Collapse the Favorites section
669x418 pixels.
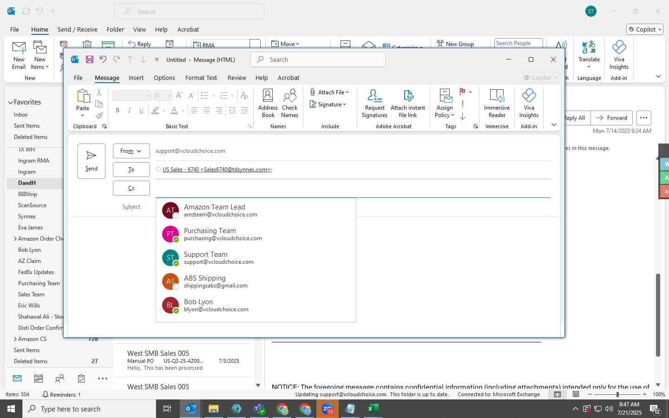click(11, 102)
